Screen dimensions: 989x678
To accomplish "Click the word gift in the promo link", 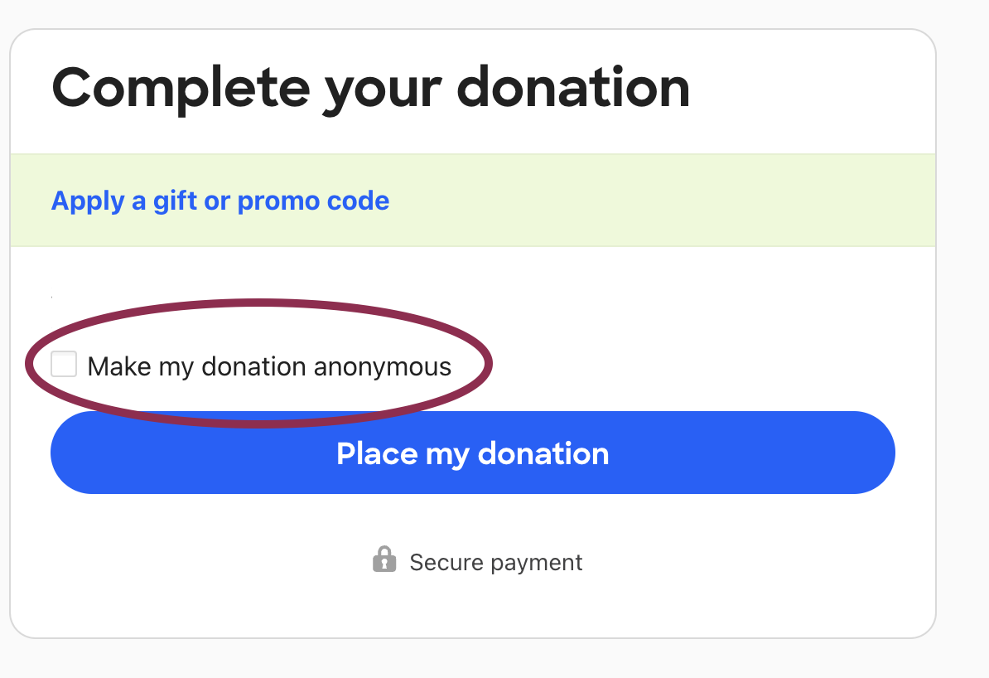I will [x=175, y=201].
